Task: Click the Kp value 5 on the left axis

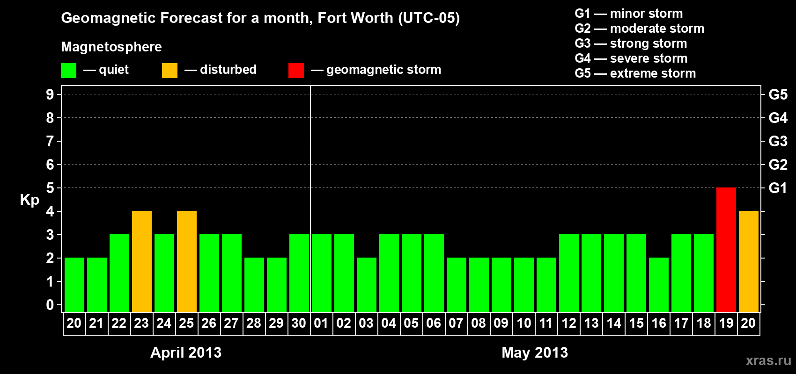Action: tap(50, 188)
